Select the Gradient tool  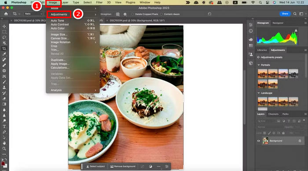tap(4, 104)
